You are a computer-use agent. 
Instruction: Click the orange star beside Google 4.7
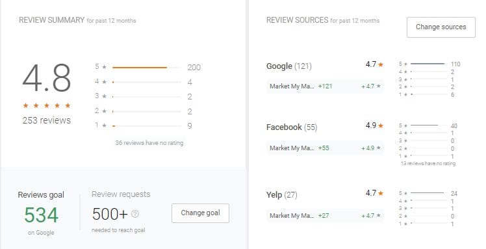coord(381,64)
